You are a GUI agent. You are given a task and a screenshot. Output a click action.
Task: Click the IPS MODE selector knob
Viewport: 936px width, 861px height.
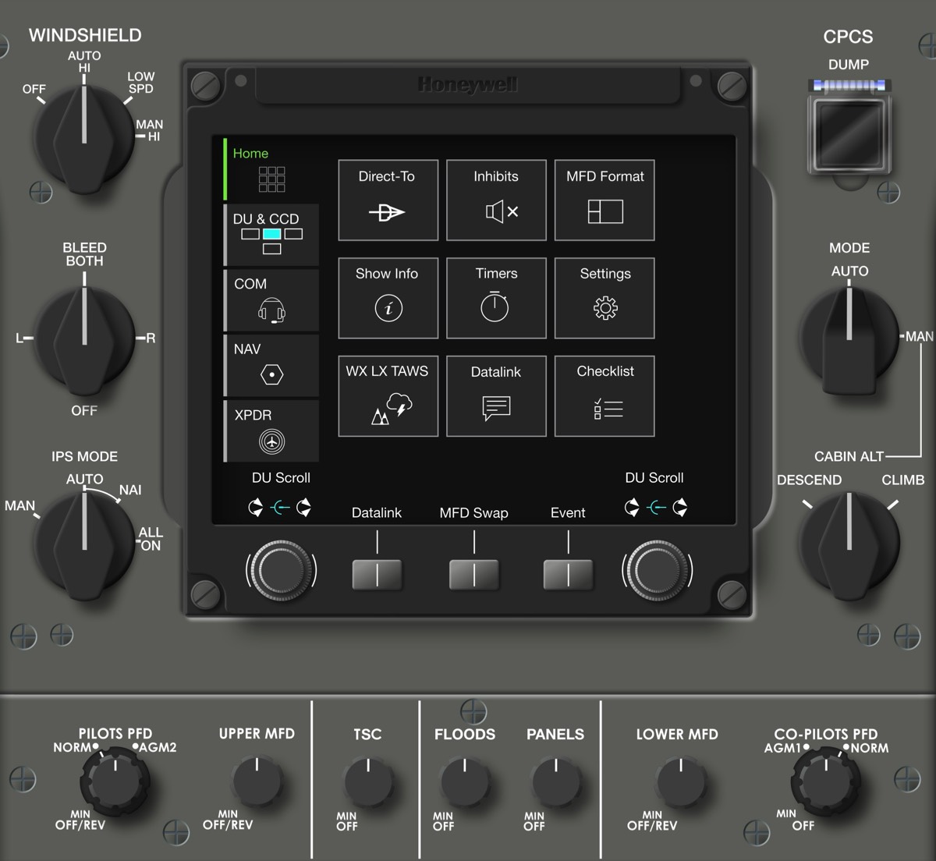[84, 544]
